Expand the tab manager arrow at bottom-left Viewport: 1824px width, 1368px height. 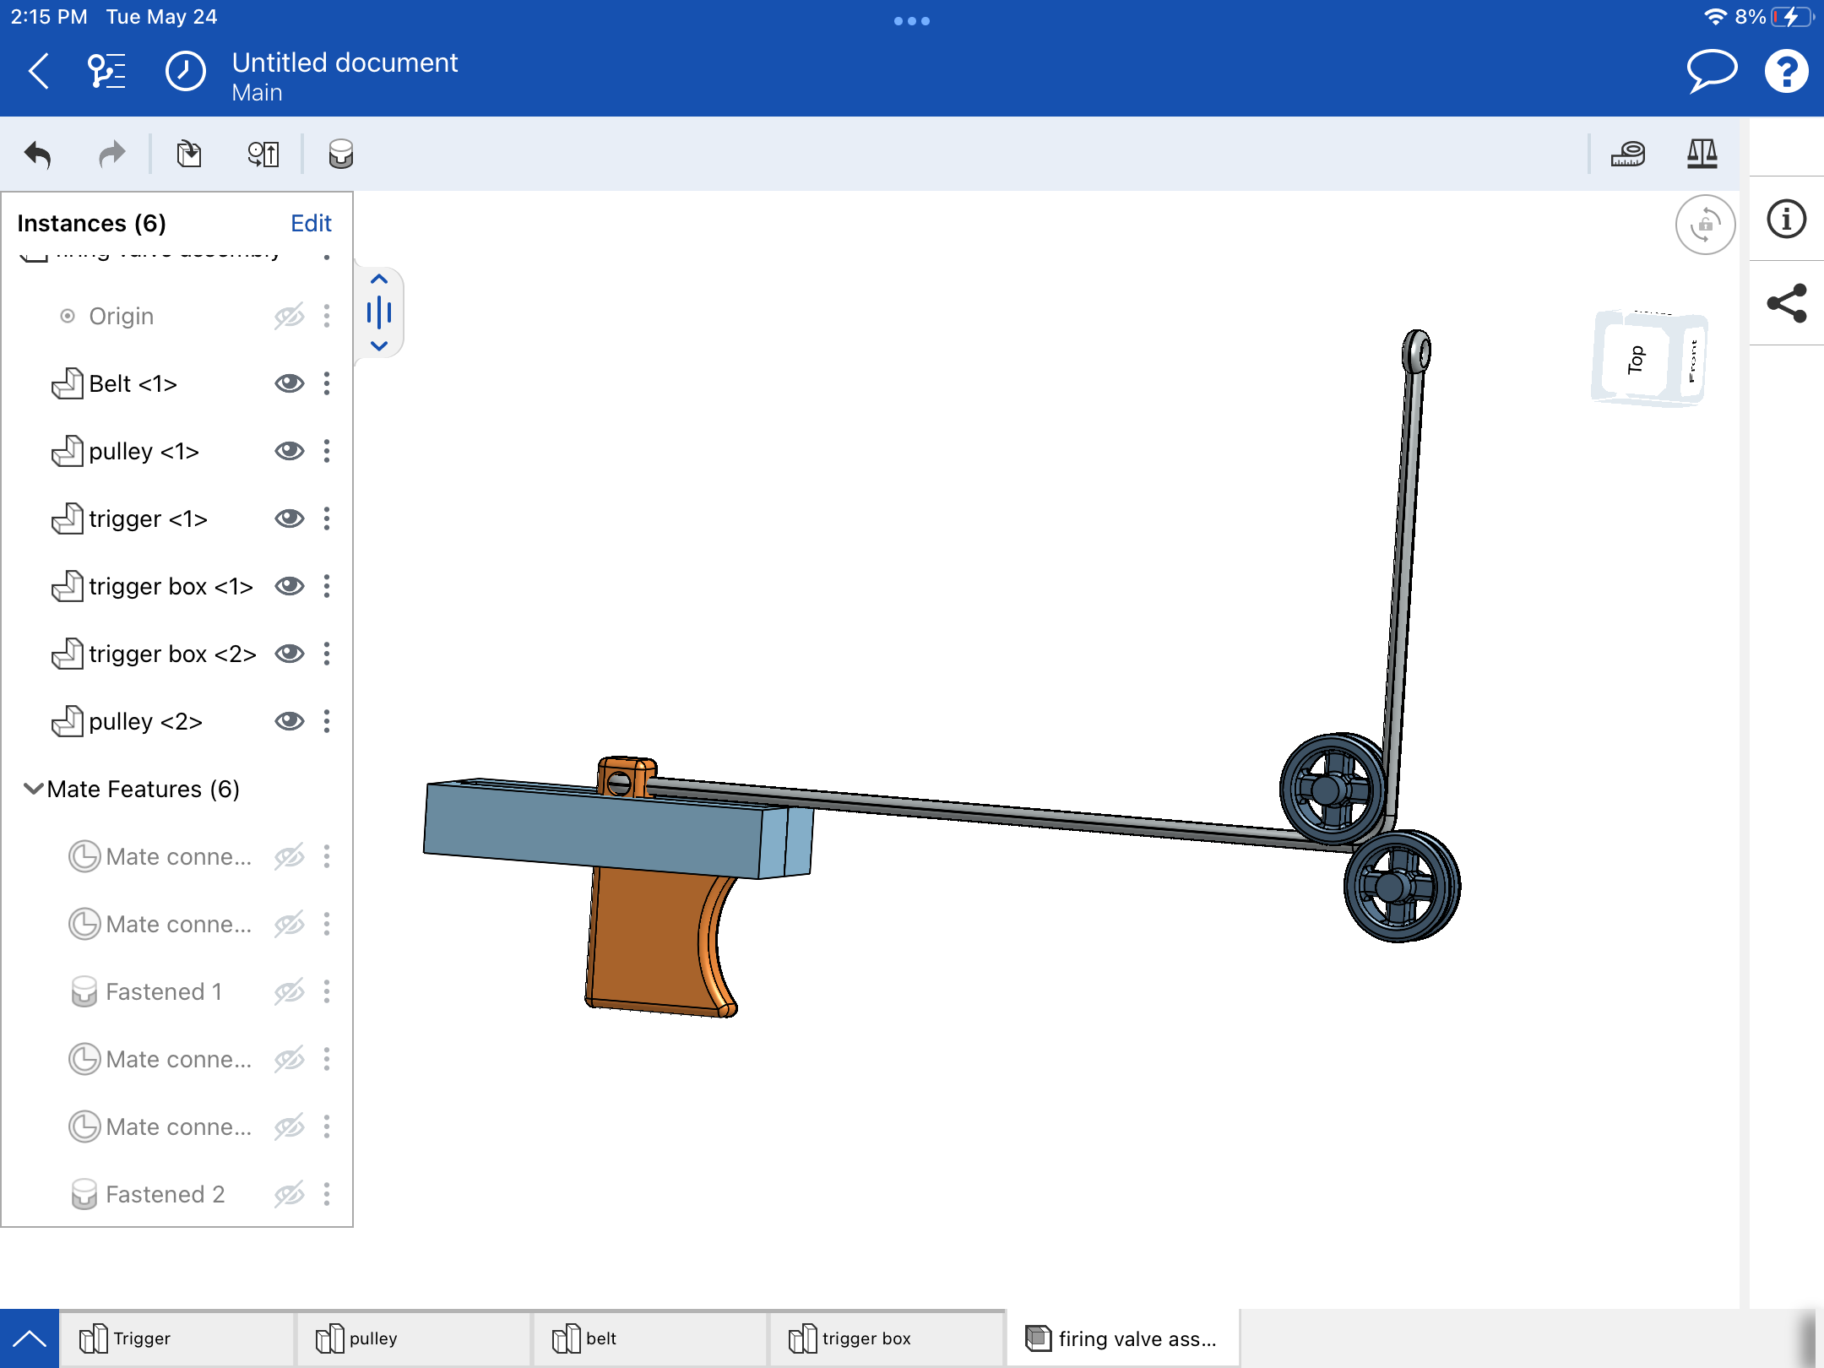(x=30, y=1338)
